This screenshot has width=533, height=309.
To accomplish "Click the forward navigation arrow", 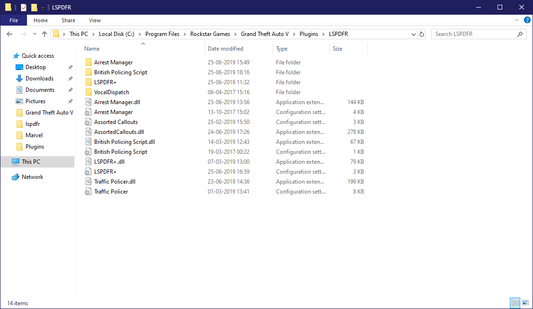I will pos(24,34).
